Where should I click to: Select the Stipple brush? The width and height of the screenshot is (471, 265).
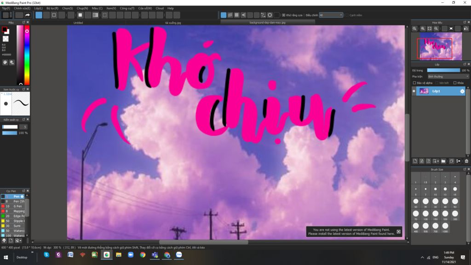(x=13, y=221)
